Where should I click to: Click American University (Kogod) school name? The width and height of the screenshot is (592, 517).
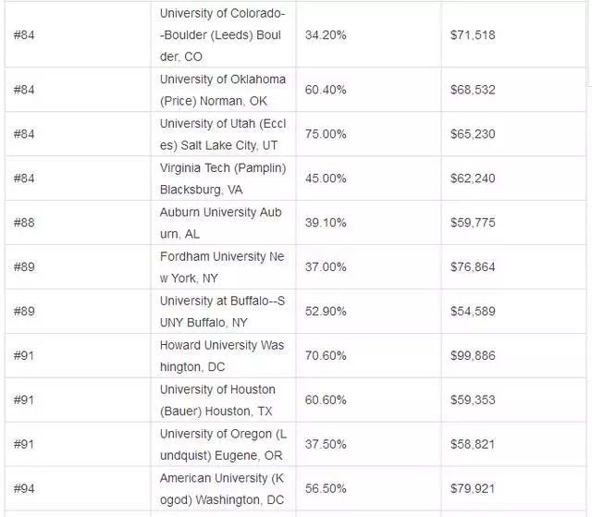[222, 489]
